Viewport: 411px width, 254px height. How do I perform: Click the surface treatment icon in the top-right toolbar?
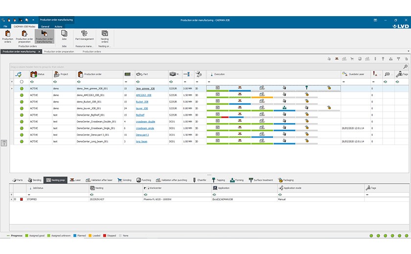pyautogui.click(x=398, y=59)
